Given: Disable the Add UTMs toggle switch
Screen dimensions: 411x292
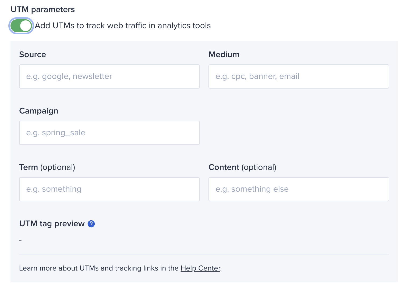Looking at the screenshot, I should click(x=21, y=26).
